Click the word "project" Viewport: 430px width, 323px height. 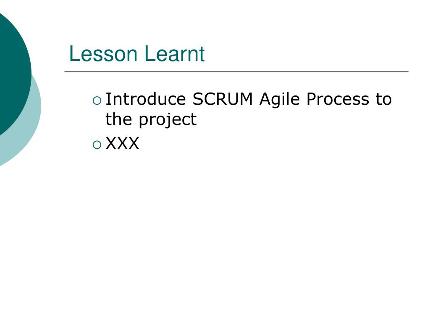(x=168, y=120)
